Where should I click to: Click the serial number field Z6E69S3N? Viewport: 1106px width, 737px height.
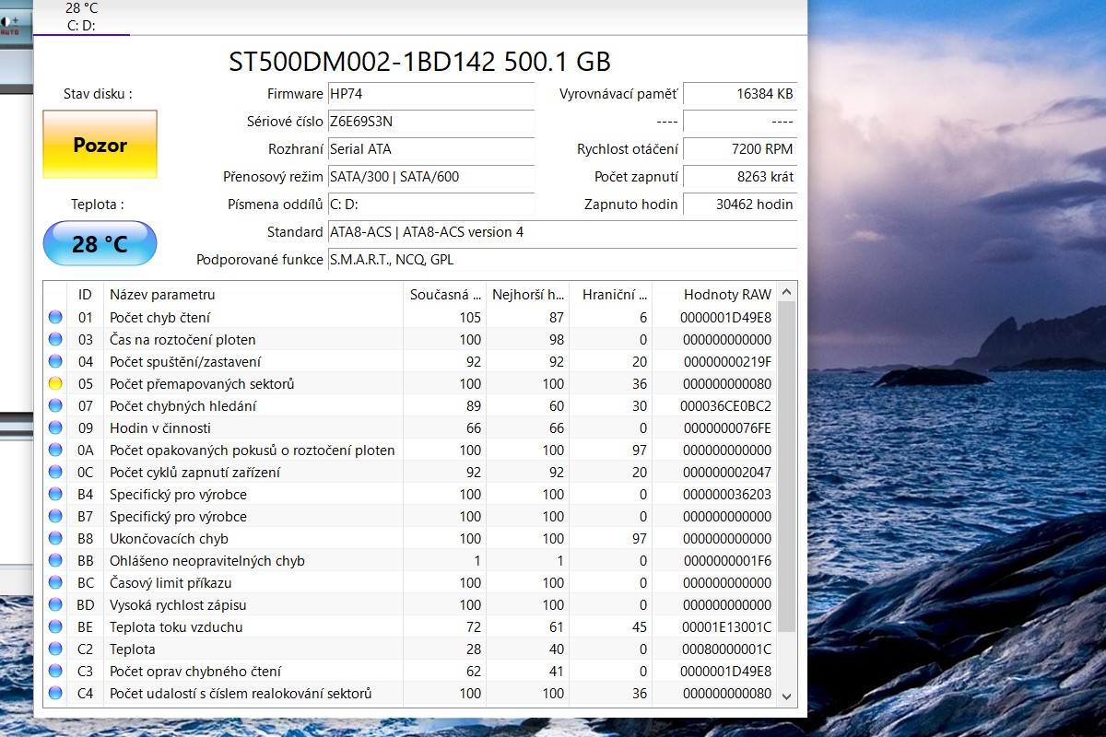pyautogui.click(x=430, y=122)
